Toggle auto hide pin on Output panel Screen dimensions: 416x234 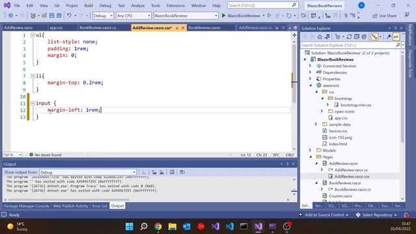click(287, 164)
